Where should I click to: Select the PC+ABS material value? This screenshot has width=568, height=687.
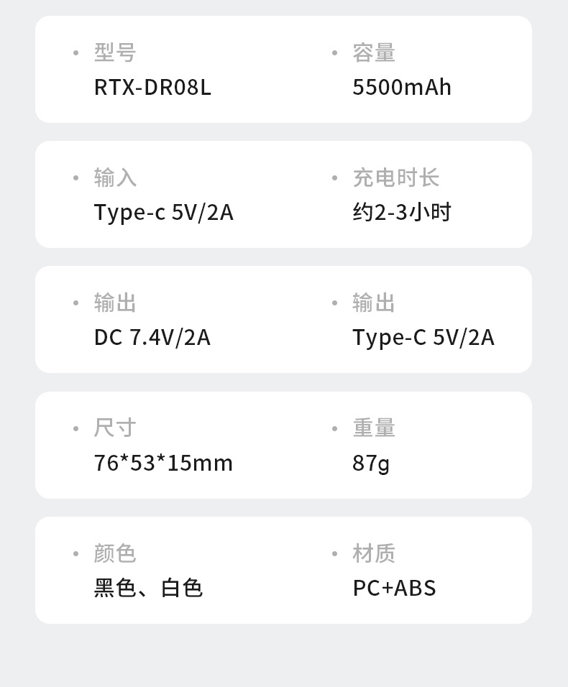(x=394, y=588)
